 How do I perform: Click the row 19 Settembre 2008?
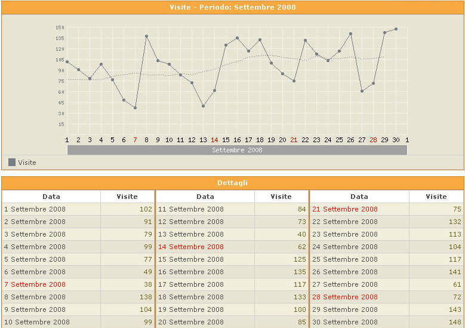coord(232,309)
